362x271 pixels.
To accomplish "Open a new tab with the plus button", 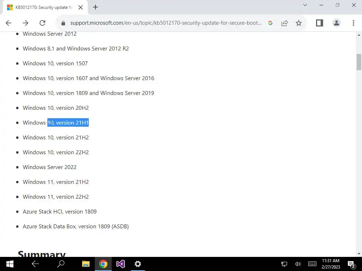I will tap(95, 7).
